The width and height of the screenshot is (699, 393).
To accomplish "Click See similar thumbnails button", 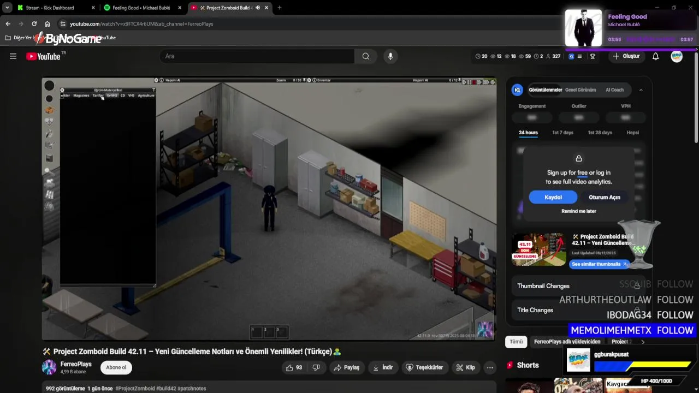I will pos(599,264).
